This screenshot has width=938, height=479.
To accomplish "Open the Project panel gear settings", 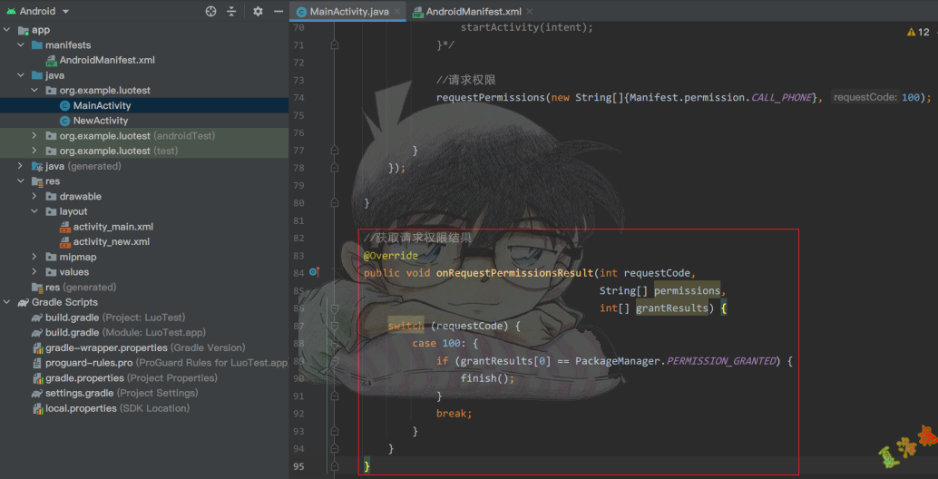I will pos(258,12).
